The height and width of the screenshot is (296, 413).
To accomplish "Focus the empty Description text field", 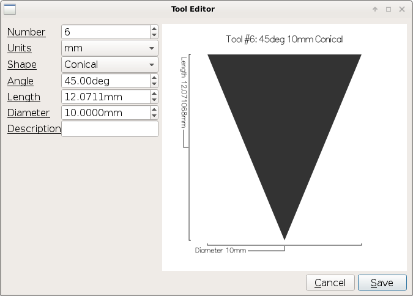I will (x=110, y=129).
